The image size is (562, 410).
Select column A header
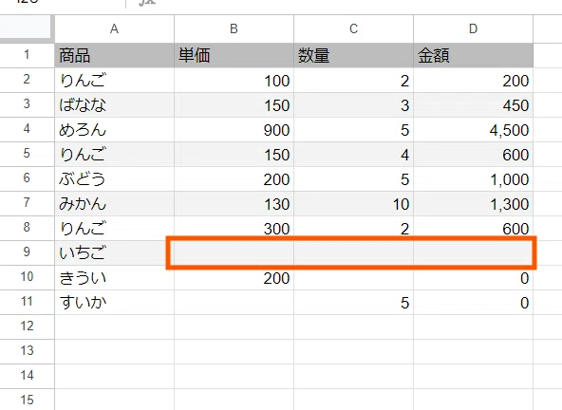click(114, 28)
